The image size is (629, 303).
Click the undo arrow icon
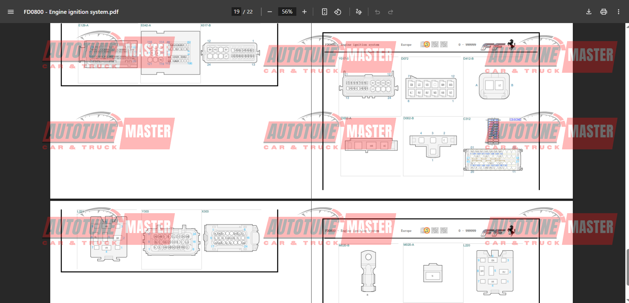click(377, 12)
